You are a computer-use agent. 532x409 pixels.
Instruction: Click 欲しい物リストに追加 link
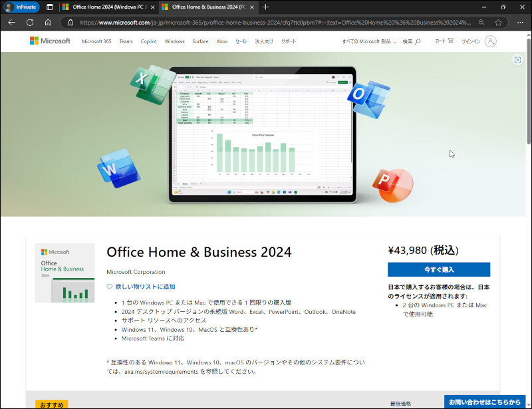tap(145, 287)
